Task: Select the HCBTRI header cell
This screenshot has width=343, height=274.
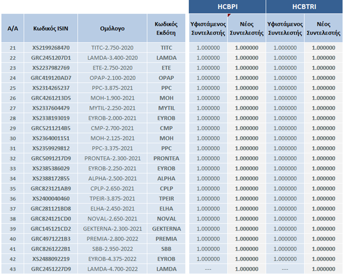Action: (x=304, y=7)
